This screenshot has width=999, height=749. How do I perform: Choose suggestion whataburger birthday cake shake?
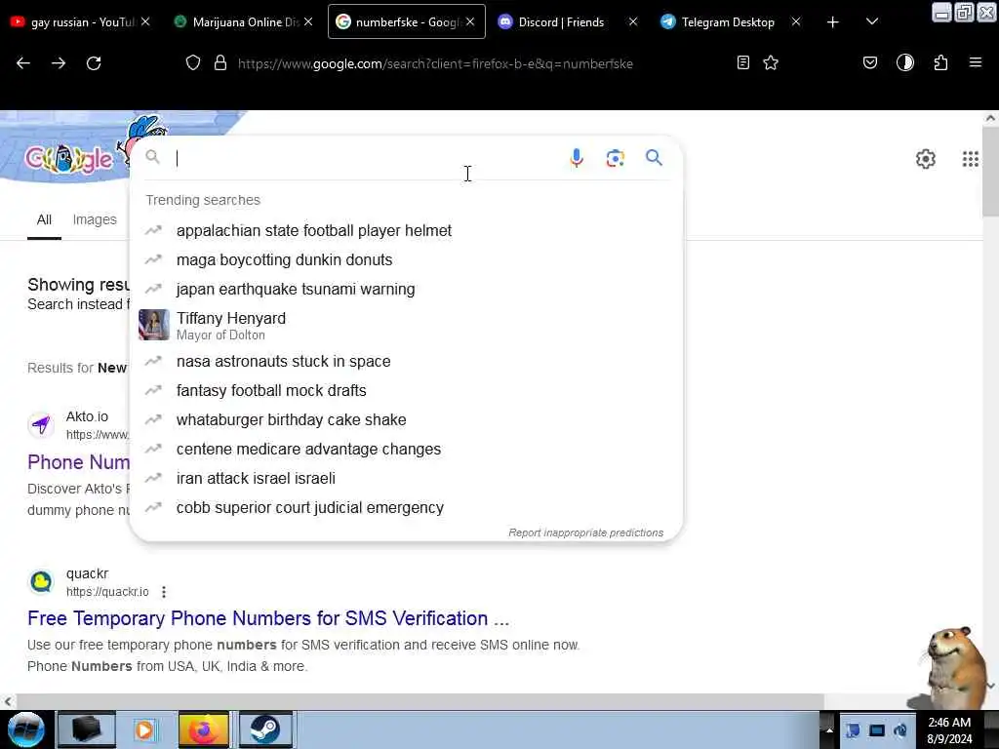tap(406, 419)
